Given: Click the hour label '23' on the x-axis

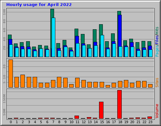Looking at the screenshot, I should (150, 122).
